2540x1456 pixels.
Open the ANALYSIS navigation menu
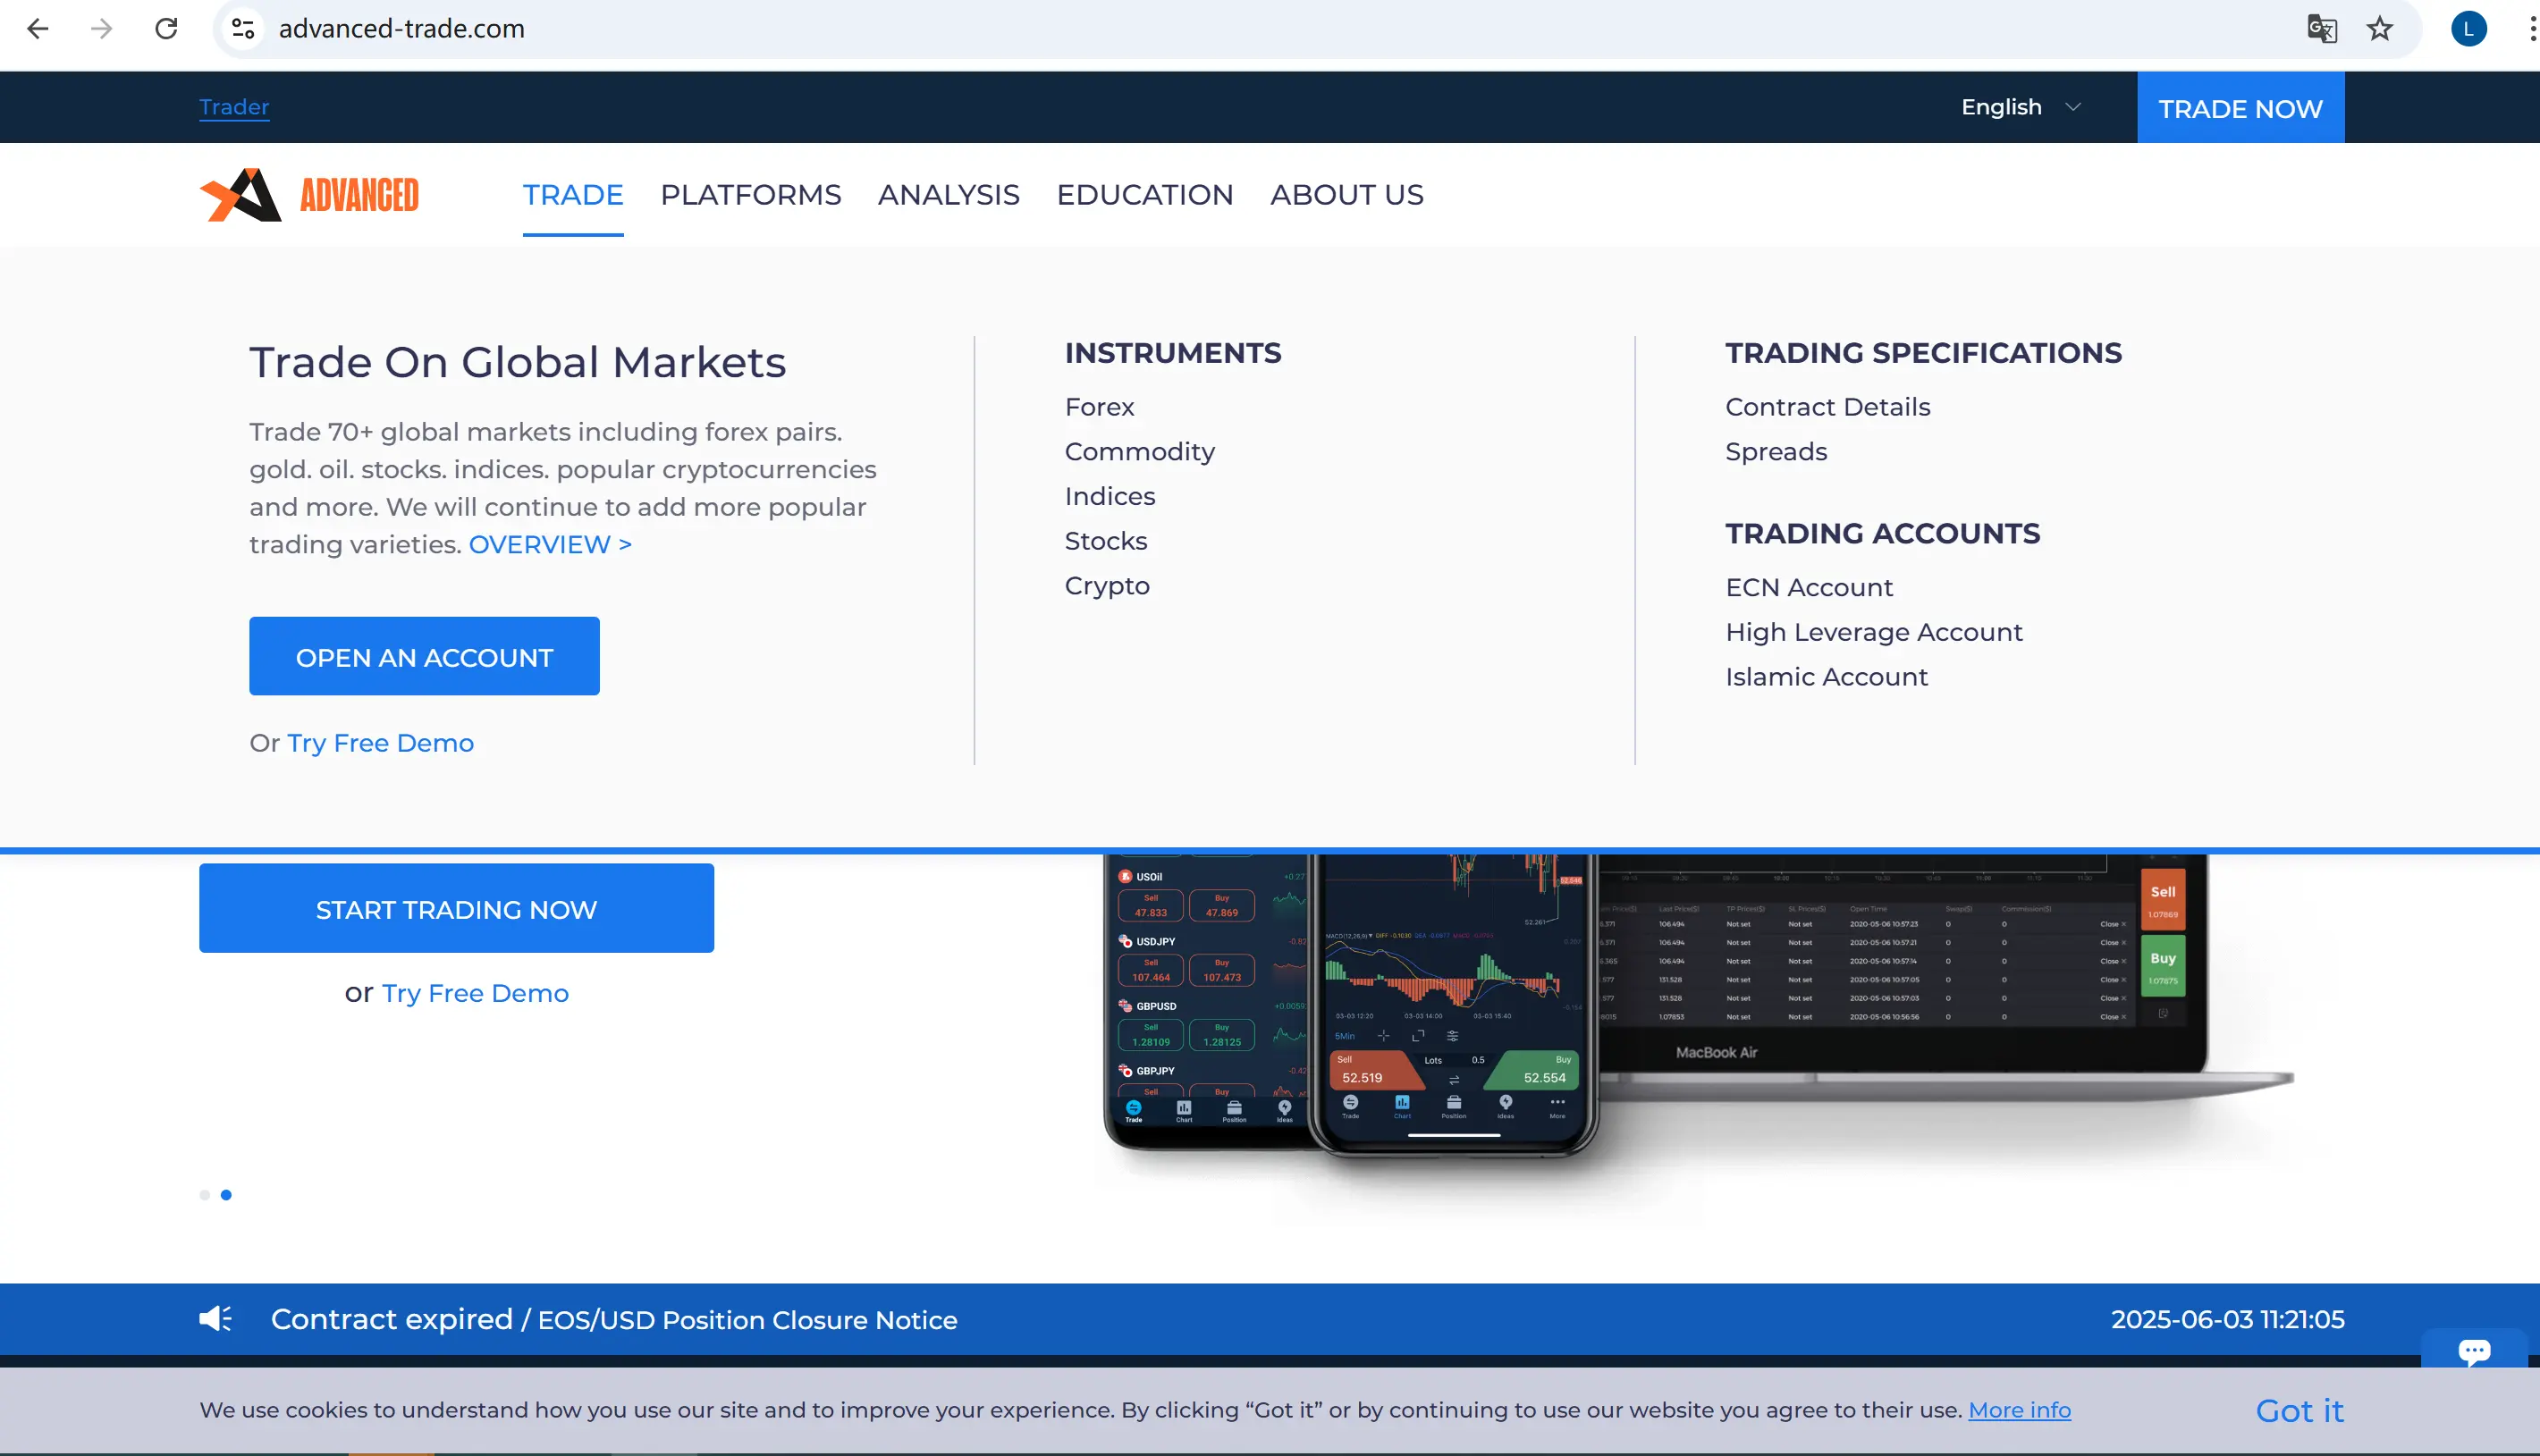tap(948, 195)
